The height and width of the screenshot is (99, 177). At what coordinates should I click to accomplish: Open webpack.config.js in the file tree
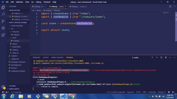pos(18,71)
